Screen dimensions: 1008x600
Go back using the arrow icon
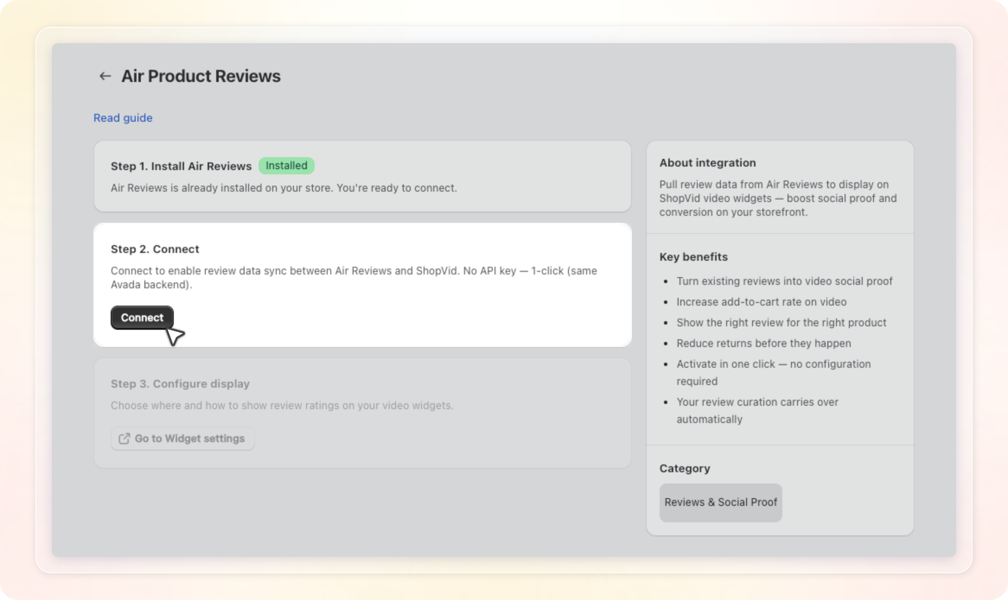[x=105, y=76]
